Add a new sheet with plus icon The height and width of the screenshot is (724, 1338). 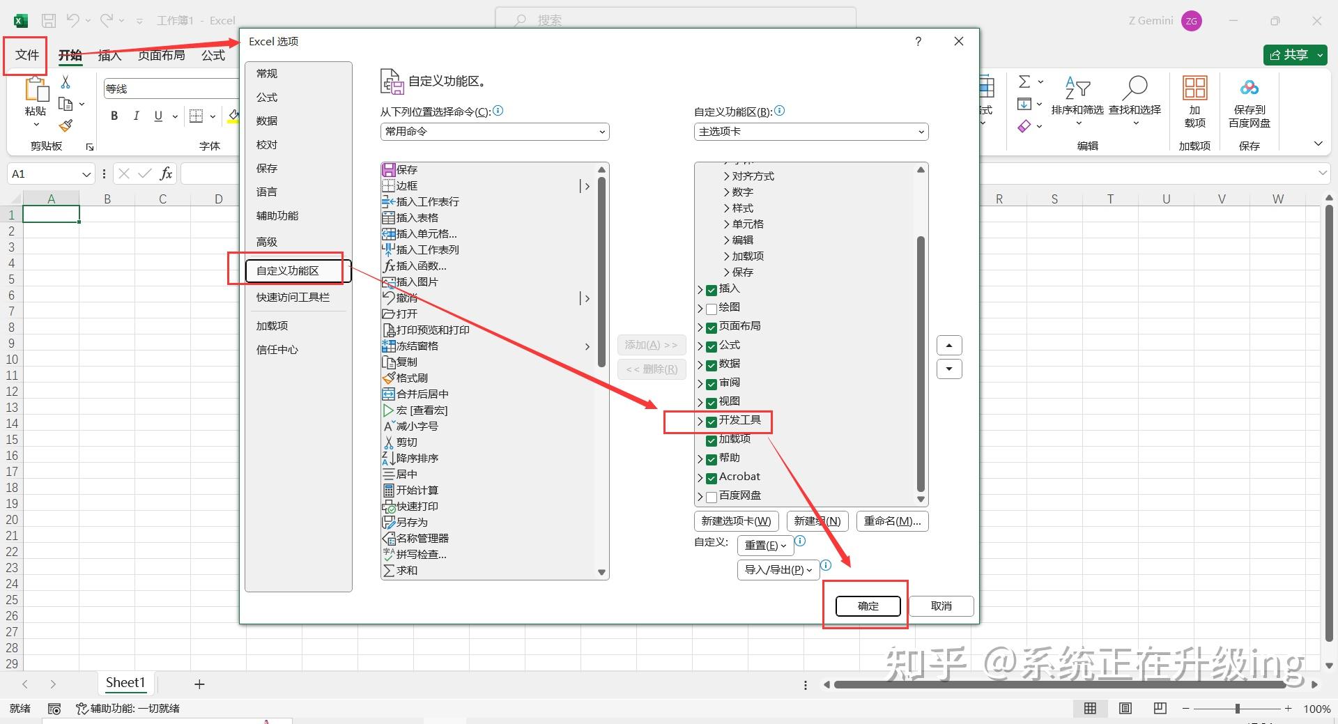(199, 684)
